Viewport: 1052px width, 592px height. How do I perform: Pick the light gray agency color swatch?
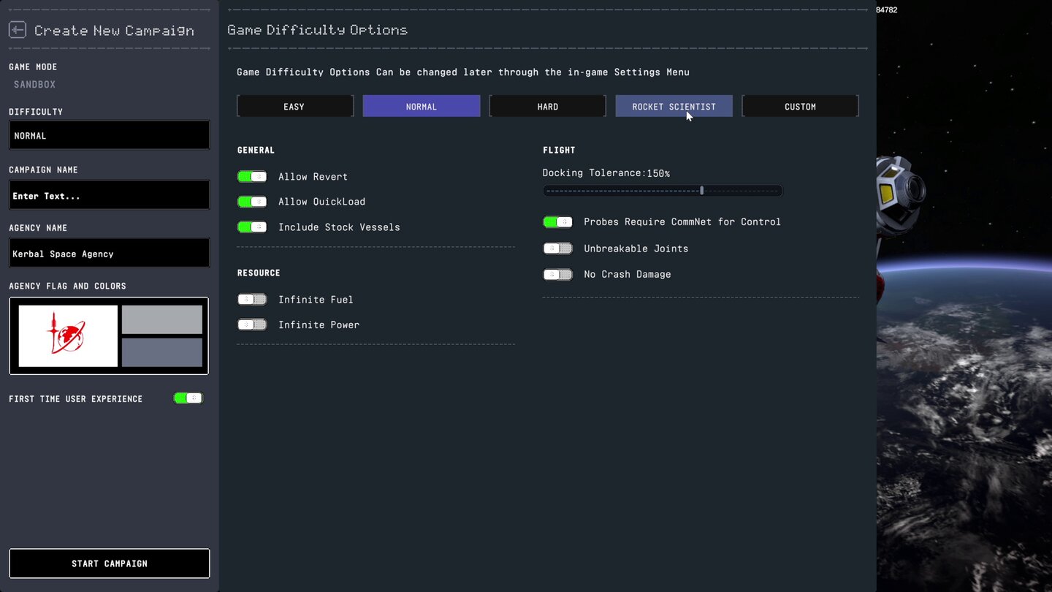[161, 320]
